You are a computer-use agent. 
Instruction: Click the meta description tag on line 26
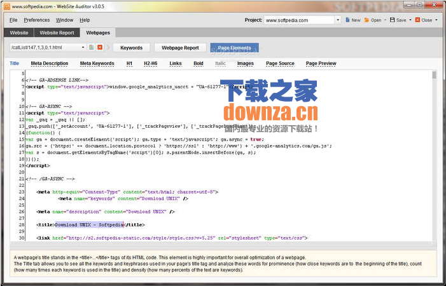pos(106,212)
